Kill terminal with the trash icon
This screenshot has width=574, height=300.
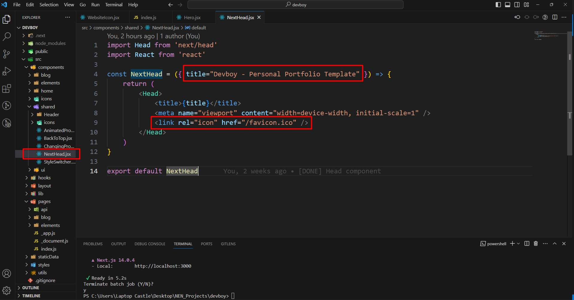pyautogui.click(x=536, y=244)
